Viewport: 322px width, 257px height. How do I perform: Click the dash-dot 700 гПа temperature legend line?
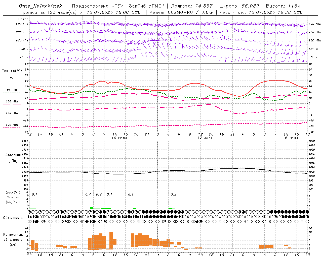pyautogui.click(x=11, y=116)
